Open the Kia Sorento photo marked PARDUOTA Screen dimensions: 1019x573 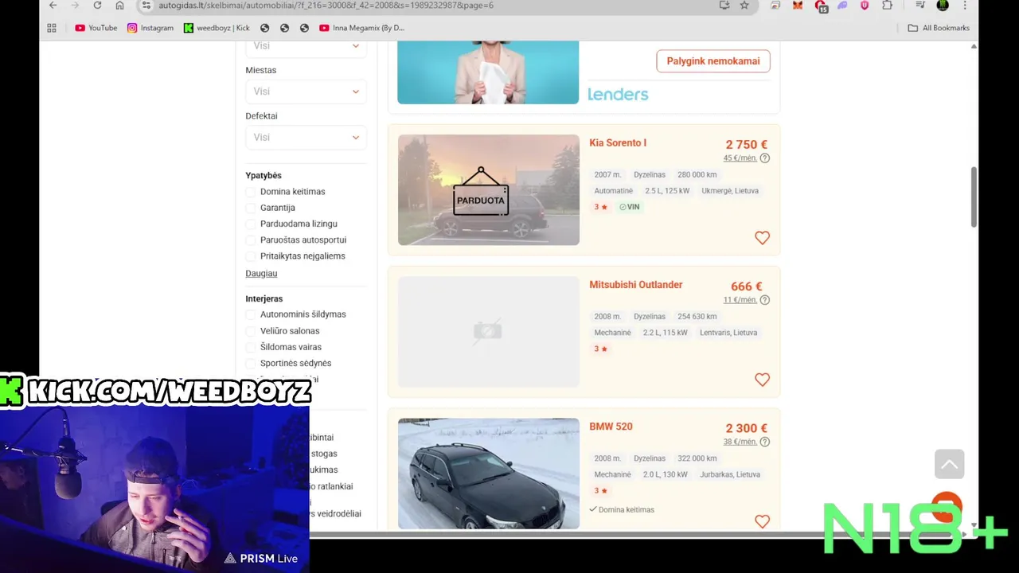click(x=489, y=190)
